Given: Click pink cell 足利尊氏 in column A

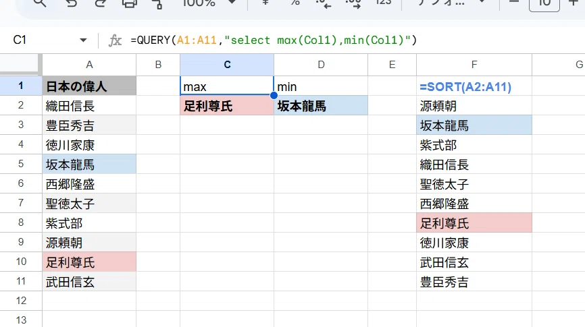Looking at the screenshot, I should [89, 262].
